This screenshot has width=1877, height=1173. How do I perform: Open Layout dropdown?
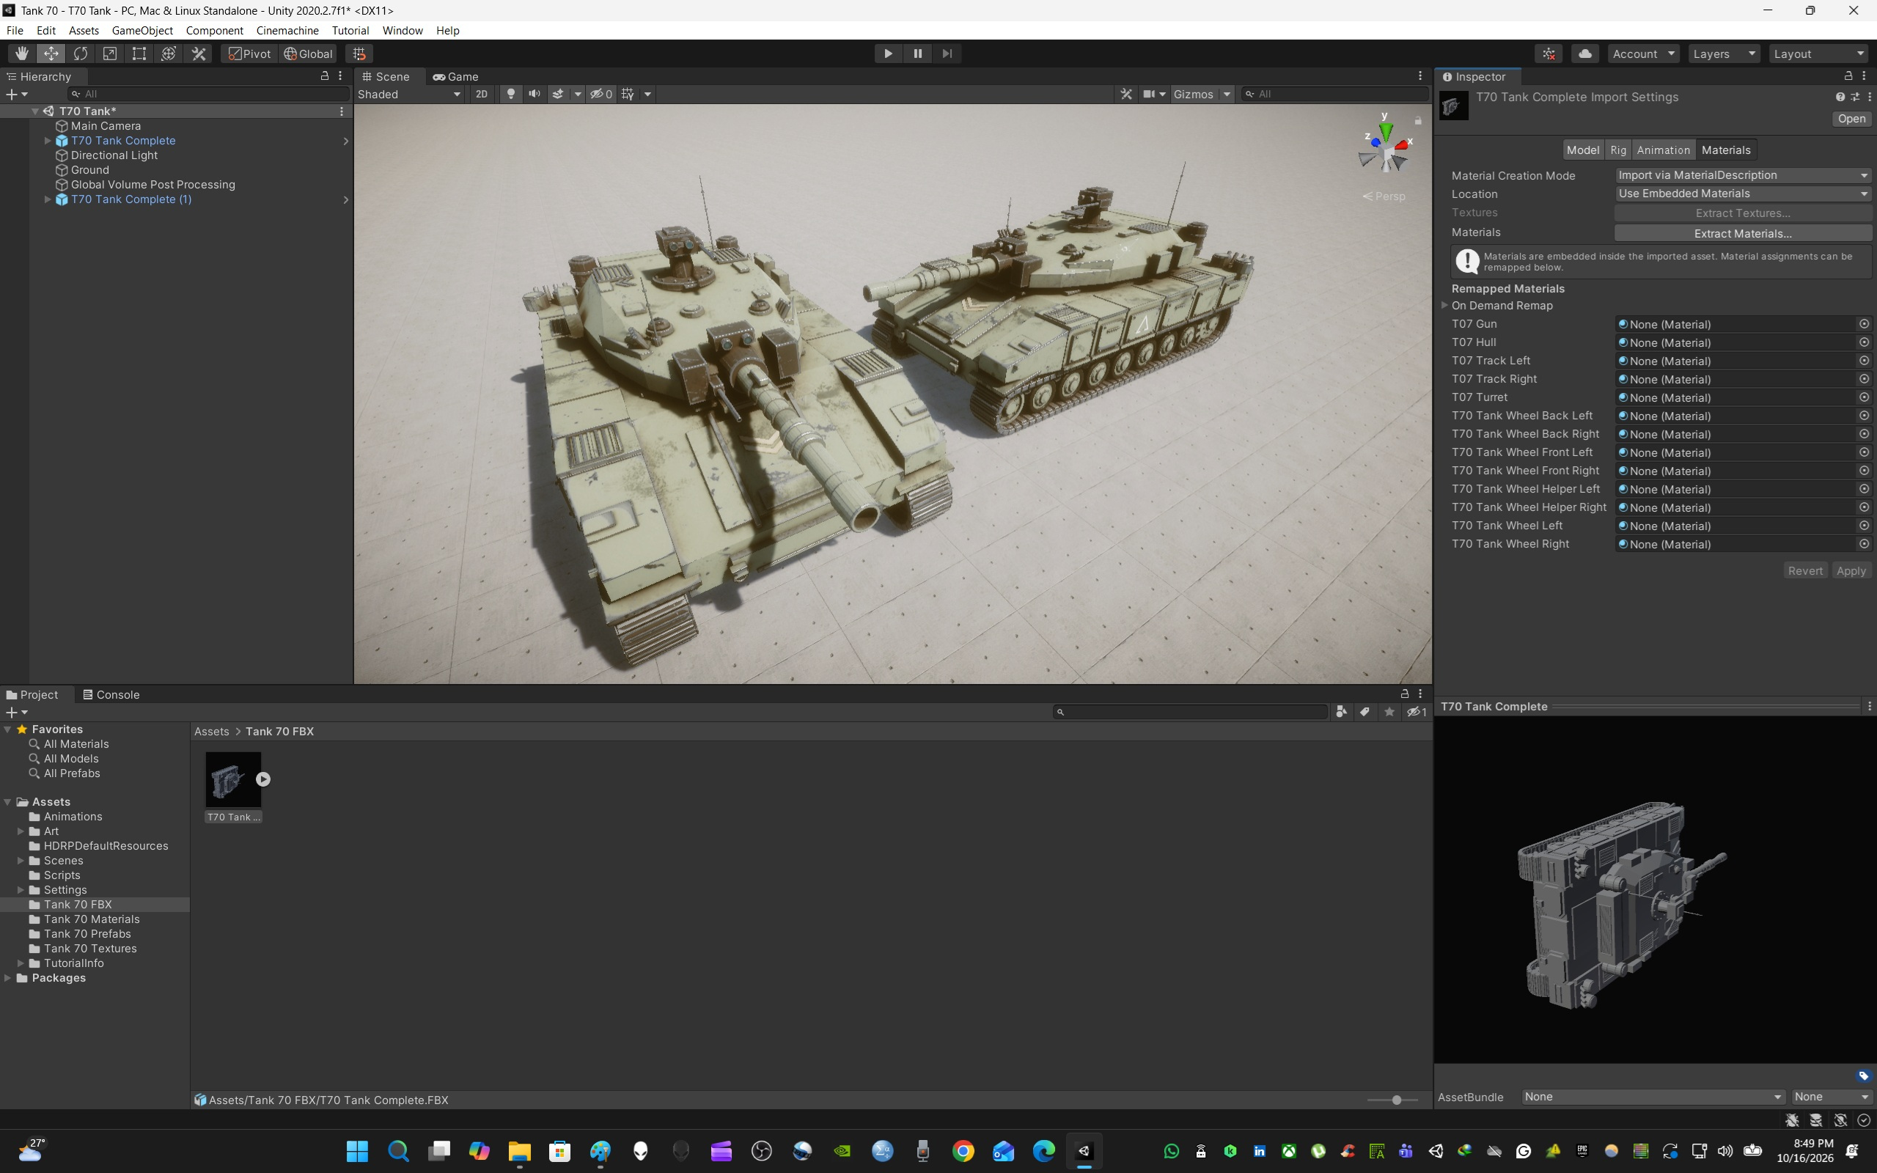tap(1820, 54)
